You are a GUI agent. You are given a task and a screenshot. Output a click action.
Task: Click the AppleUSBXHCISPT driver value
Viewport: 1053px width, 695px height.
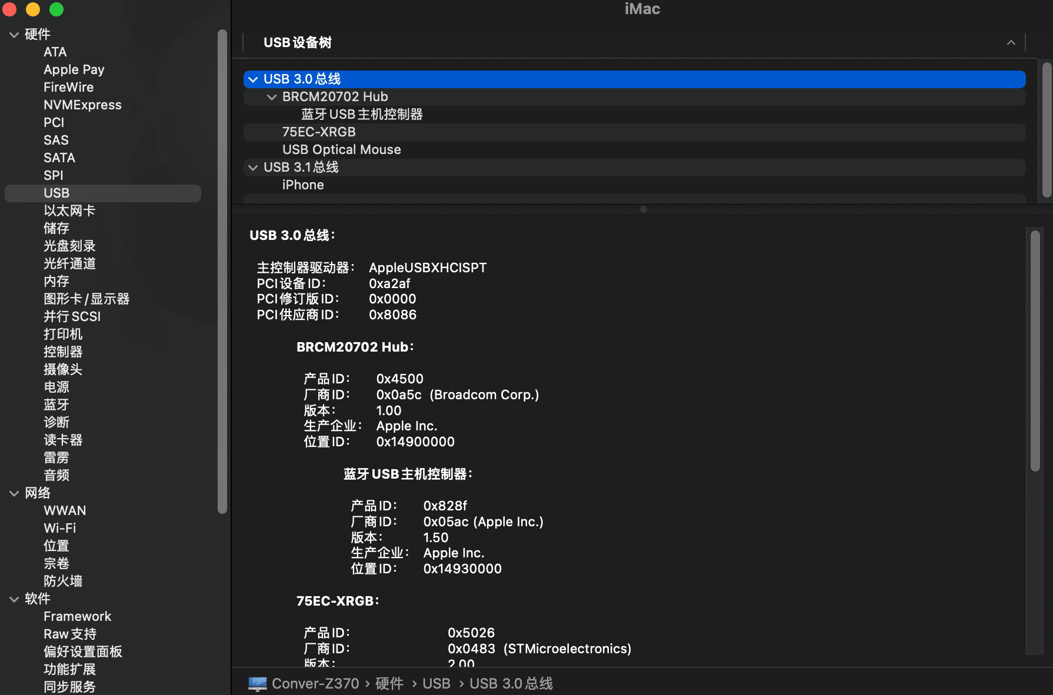[x=428, y=268]
